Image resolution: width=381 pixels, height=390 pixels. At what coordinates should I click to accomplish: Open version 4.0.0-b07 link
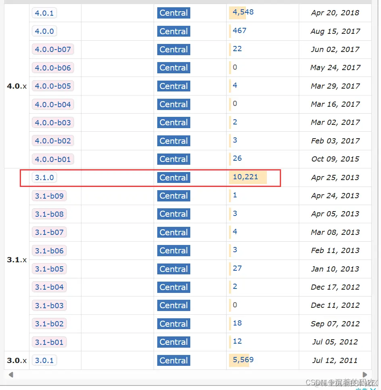pos(53,49)
